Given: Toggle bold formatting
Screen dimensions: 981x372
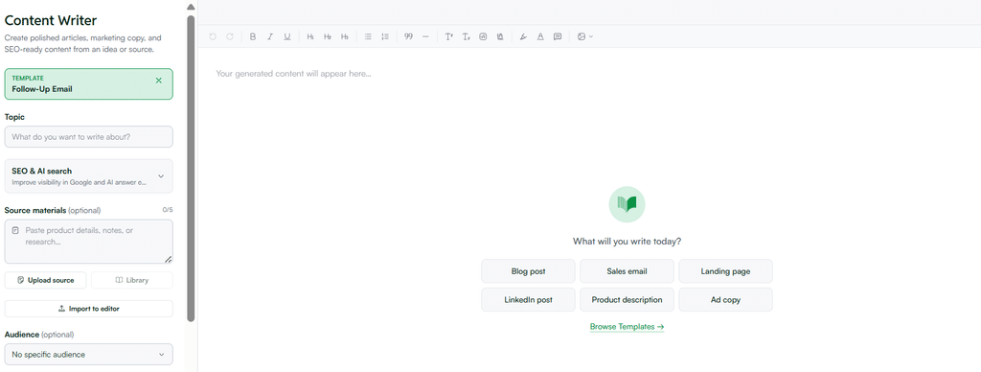Looking at the screenshot, I should click(x=253, y=37).
